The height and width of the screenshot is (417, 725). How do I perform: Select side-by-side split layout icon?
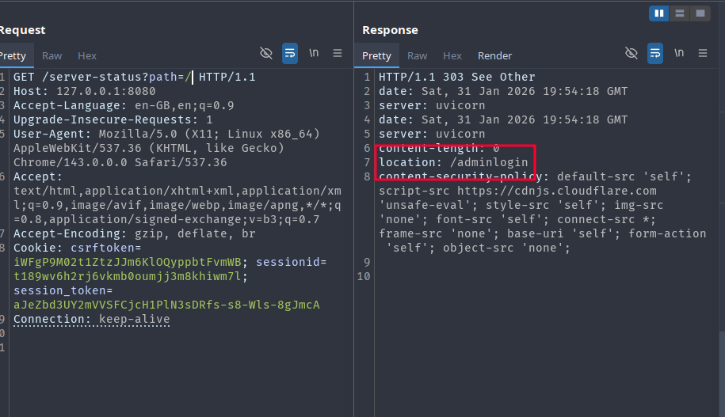(658, 13)
